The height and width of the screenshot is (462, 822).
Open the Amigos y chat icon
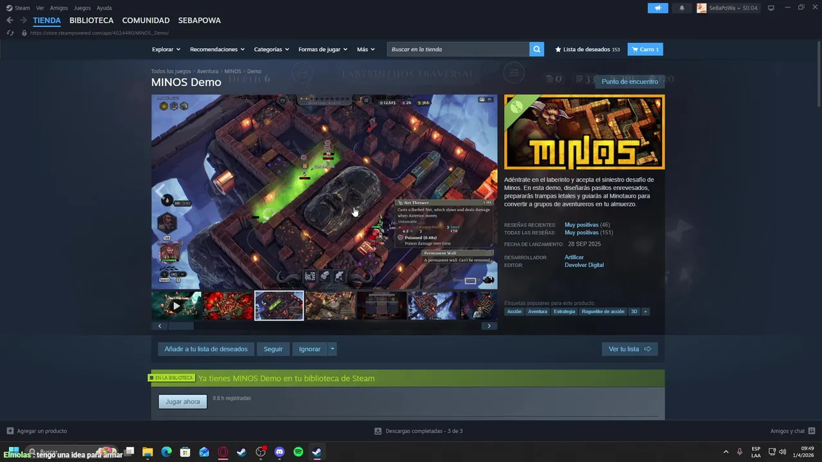click(x=812, y=431)
